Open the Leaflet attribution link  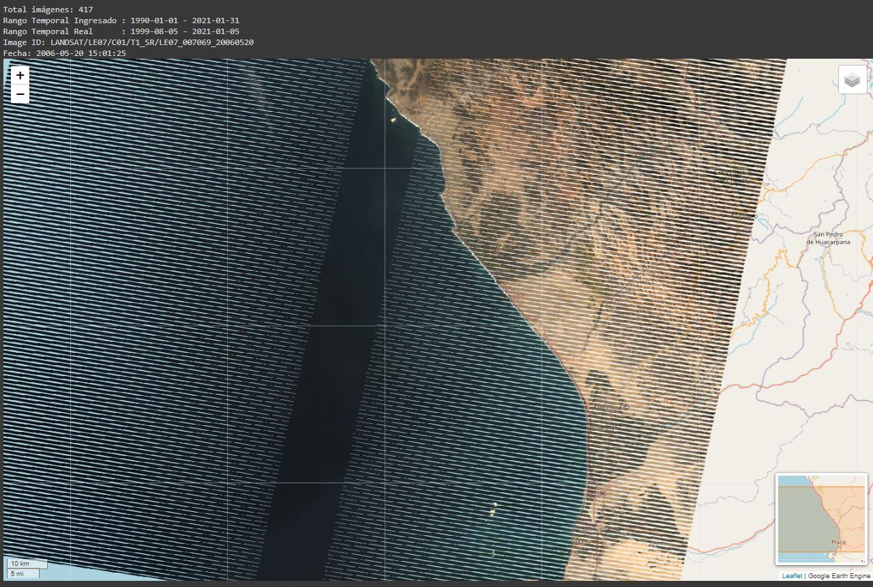792,576
